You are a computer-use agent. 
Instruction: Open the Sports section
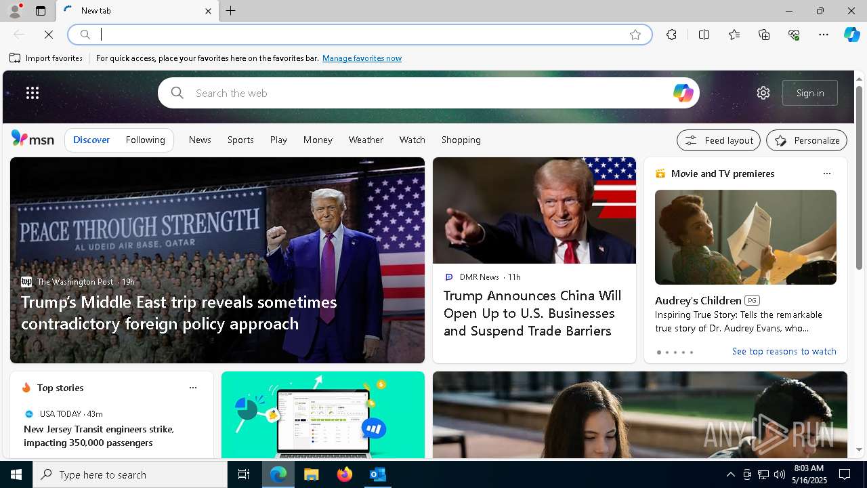[x=240, y=140]
